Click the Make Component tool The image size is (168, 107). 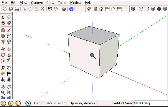[9, 17]
